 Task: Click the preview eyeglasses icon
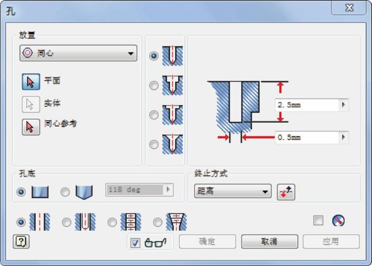click(x=155, y=243)
